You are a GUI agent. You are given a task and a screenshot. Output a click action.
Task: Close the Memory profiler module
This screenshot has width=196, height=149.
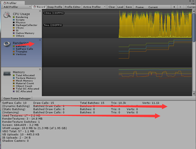coord(40,69)
